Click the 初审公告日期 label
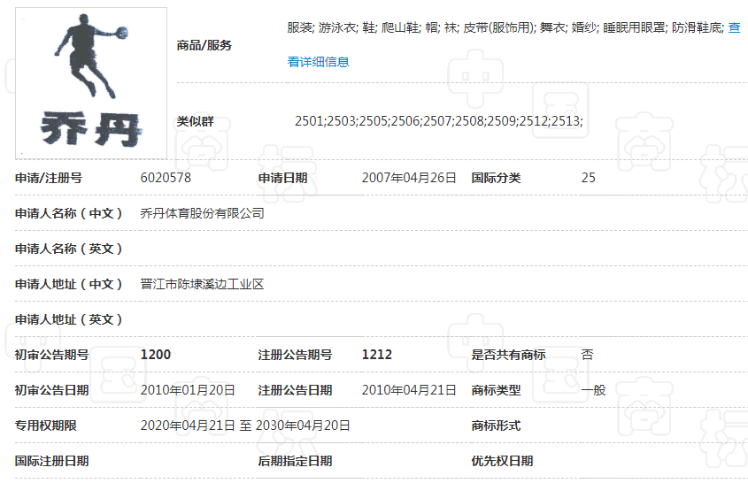The image size is (748, 483). pyautogui.click(x=51, y=390)
